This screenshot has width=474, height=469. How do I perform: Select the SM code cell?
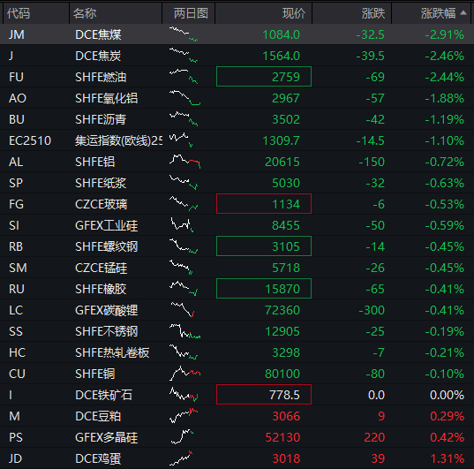pos(18,268)
